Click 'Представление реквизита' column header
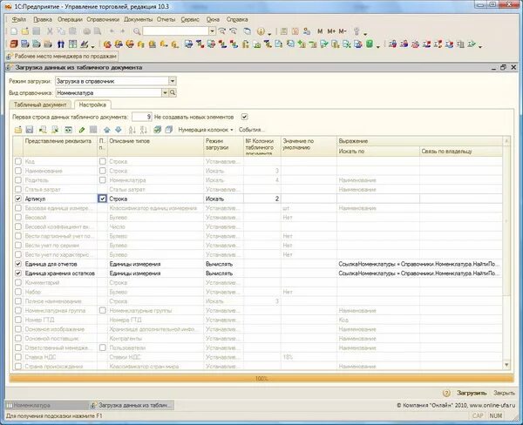 click(60, 145)
